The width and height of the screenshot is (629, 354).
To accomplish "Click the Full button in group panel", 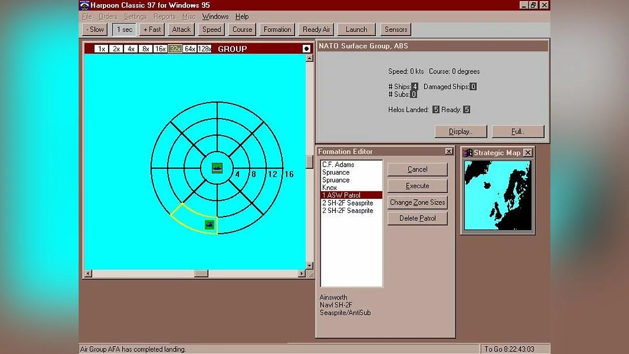I will click(x=518, y=131).
